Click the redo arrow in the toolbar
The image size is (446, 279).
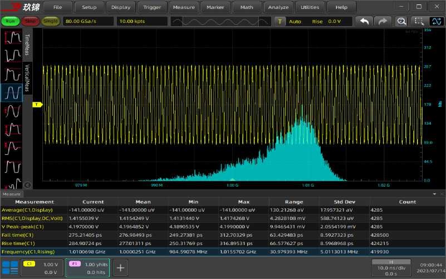[383, 21]
